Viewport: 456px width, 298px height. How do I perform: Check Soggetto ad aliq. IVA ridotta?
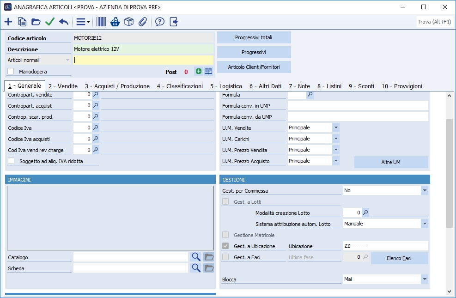click(11, 161)
